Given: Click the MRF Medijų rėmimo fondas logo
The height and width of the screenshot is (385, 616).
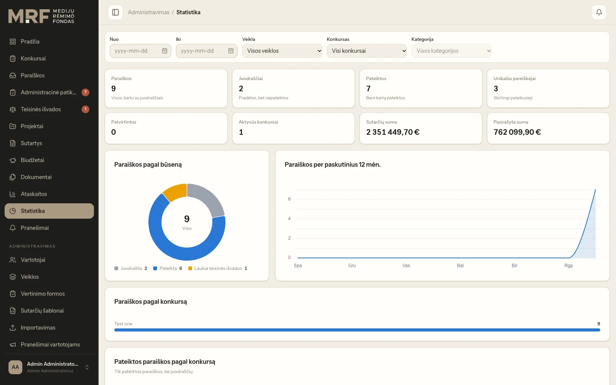Looking at the screenshot, I should (42, 16).
